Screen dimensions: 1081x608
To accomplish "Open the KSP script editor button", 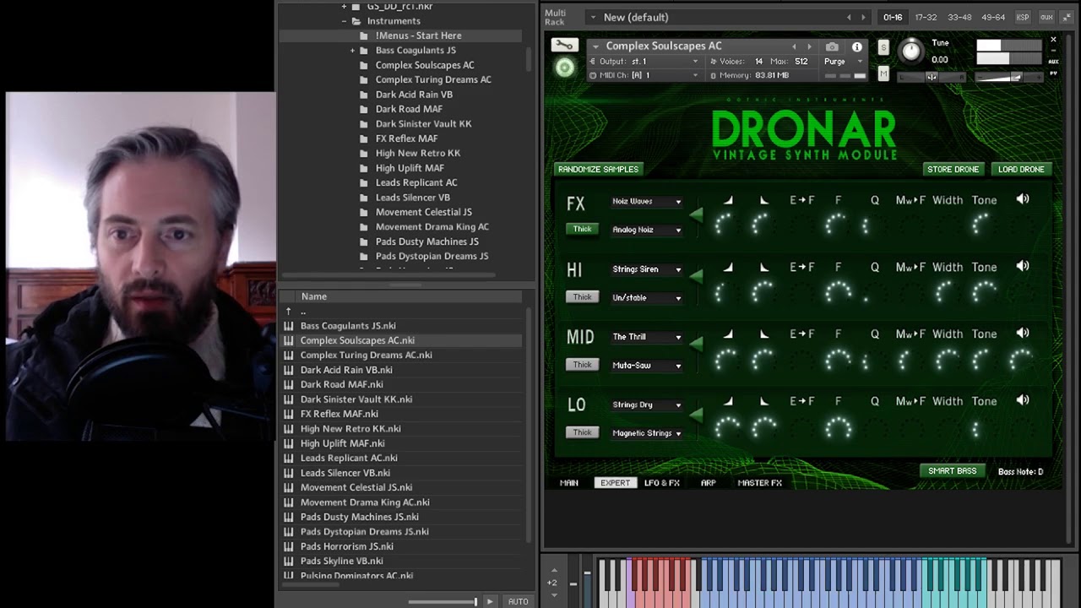I will pos(1023,17).
